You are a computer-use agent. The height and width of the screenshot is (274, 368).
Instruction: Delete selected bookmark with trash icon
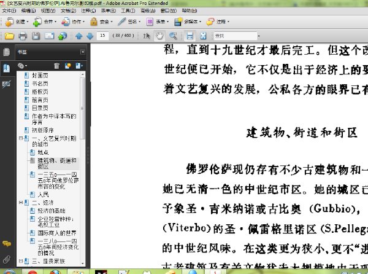tap(56, 66)
